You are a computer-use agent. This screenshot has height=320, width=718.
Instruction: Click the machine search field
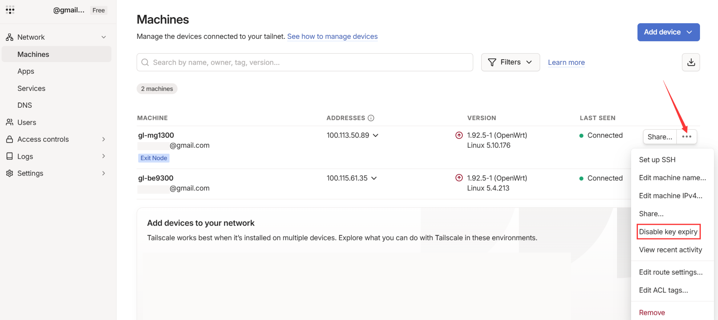click(x=305, y=62)
